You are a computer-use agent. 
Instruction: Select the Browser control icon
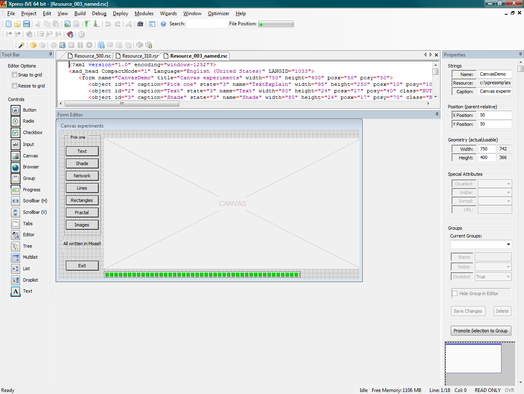point(16,167)
